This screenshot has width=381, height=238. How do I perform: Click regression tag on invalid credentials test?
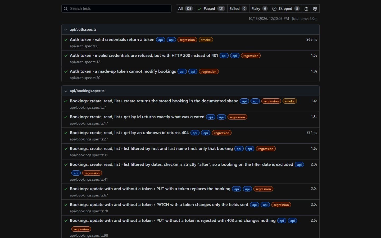[251, 56]
